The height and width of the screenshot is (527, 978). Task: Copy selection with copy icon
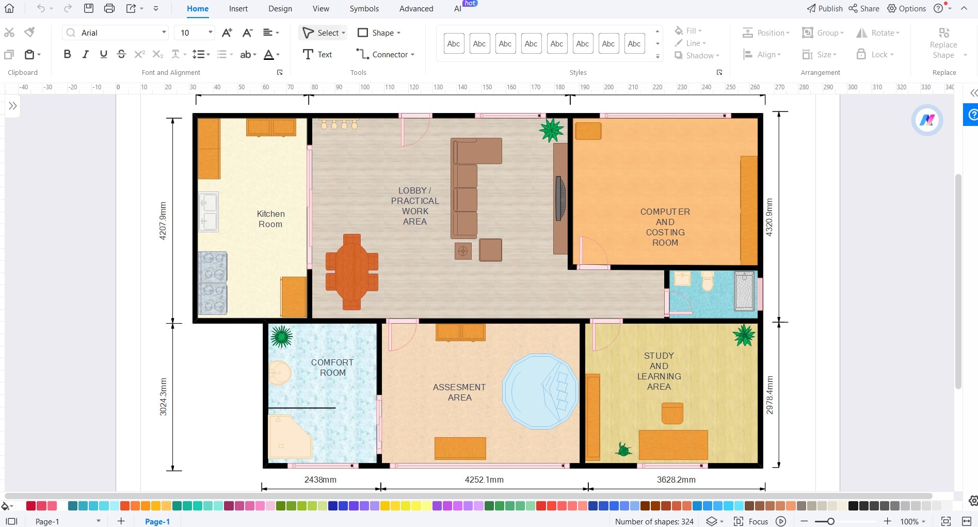pyautogui.click(x=9, y=54)
